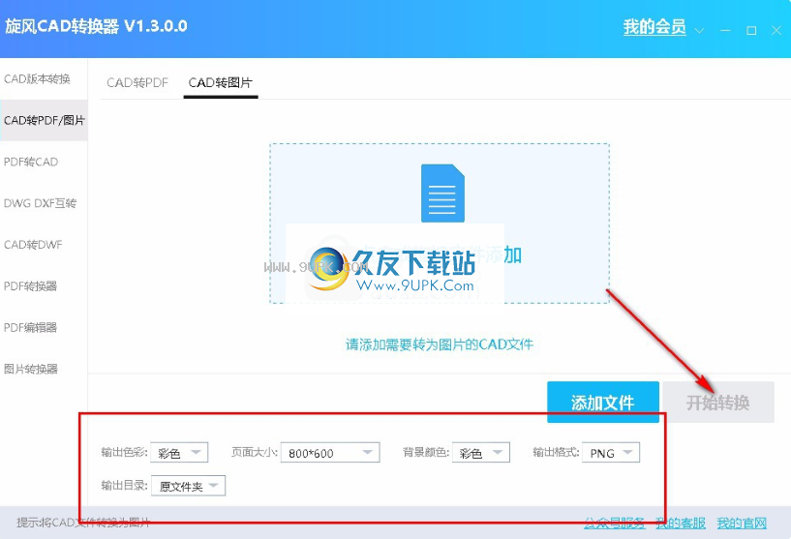Open the 我的客服 link
791x539 pixels.
(681, 523)
